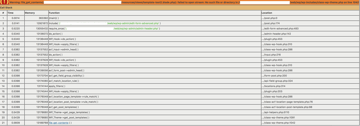This screenshot has height=126, width=360.
Task: Click location .../edit-form-advanced.php:483
Action: click(280, 29)
